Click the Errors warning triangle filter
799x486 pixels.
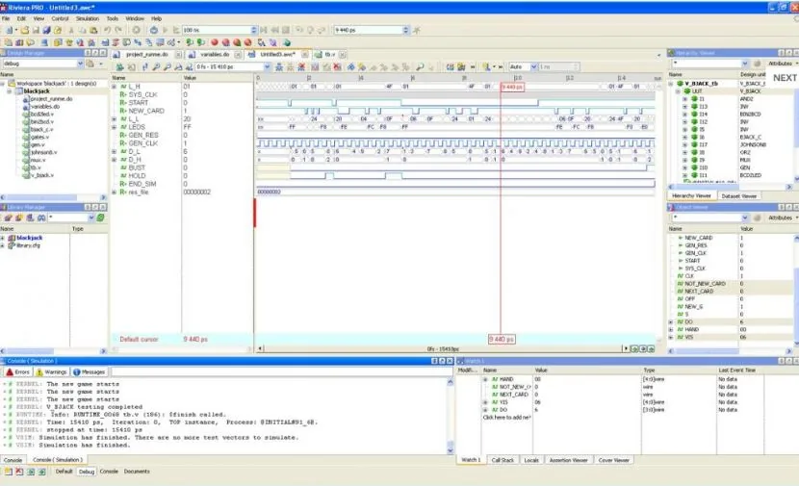pyautogui.click(x=18, y=371)
